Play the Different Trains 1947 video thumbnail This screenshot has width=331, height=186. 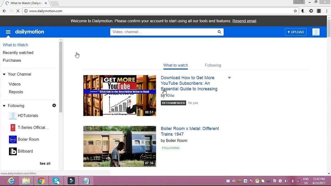click(119, 146)
